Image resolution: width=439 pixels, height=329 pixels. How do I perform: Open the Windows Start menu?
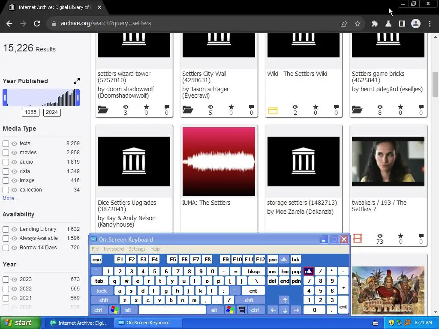coord(20,323)
